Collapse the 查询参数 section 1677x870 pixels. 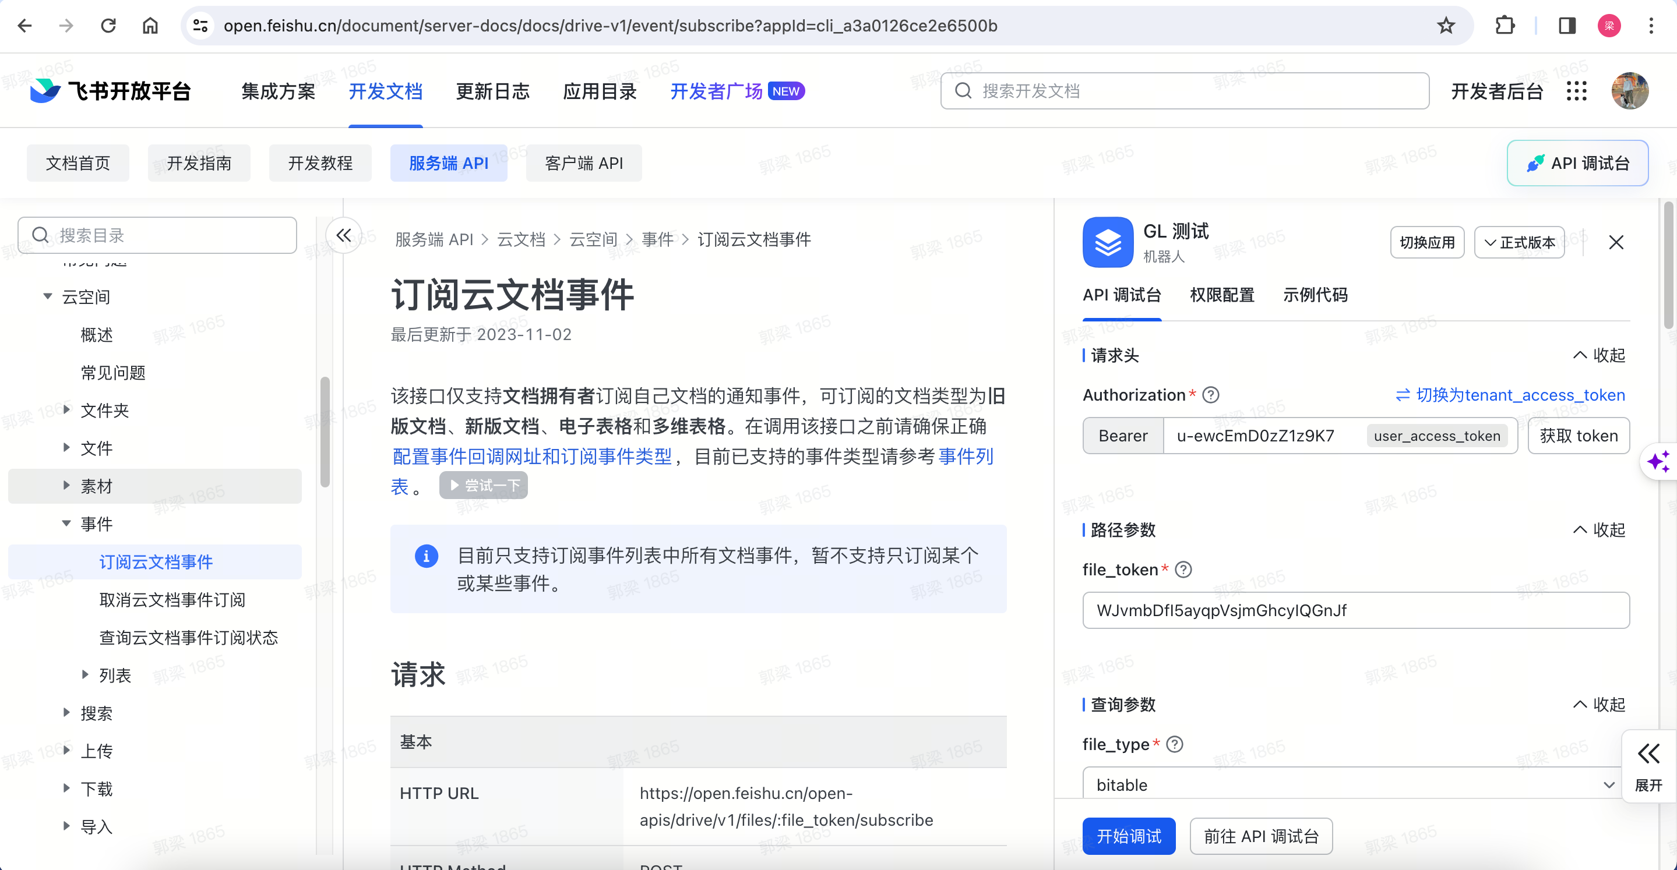tap(1599, 704)
